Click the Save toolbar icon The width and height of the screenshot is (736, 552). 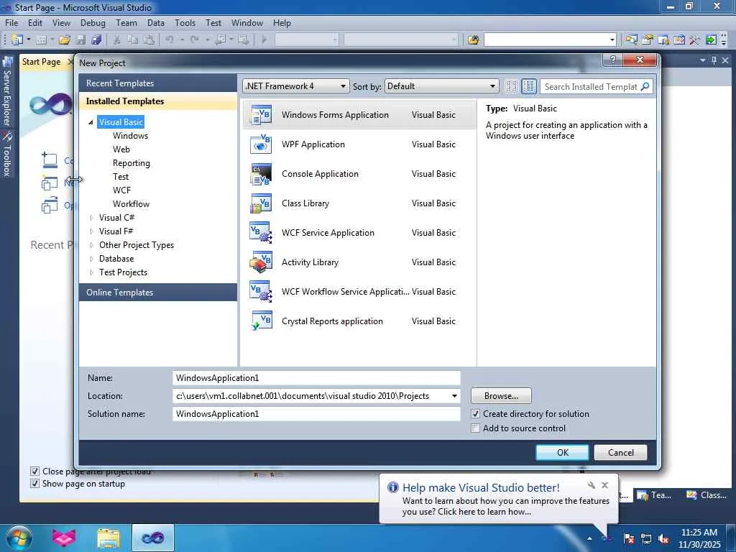click(x=80, y=40)
